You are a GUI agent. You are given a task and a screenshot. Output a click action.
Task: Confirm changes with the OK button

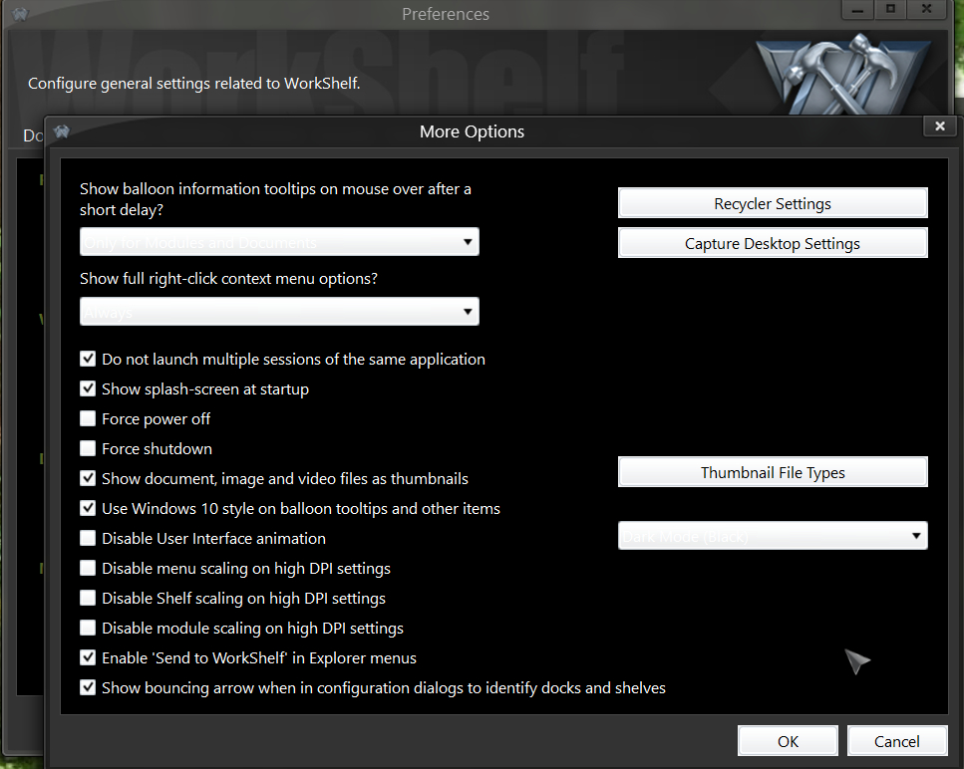point(788,741)
